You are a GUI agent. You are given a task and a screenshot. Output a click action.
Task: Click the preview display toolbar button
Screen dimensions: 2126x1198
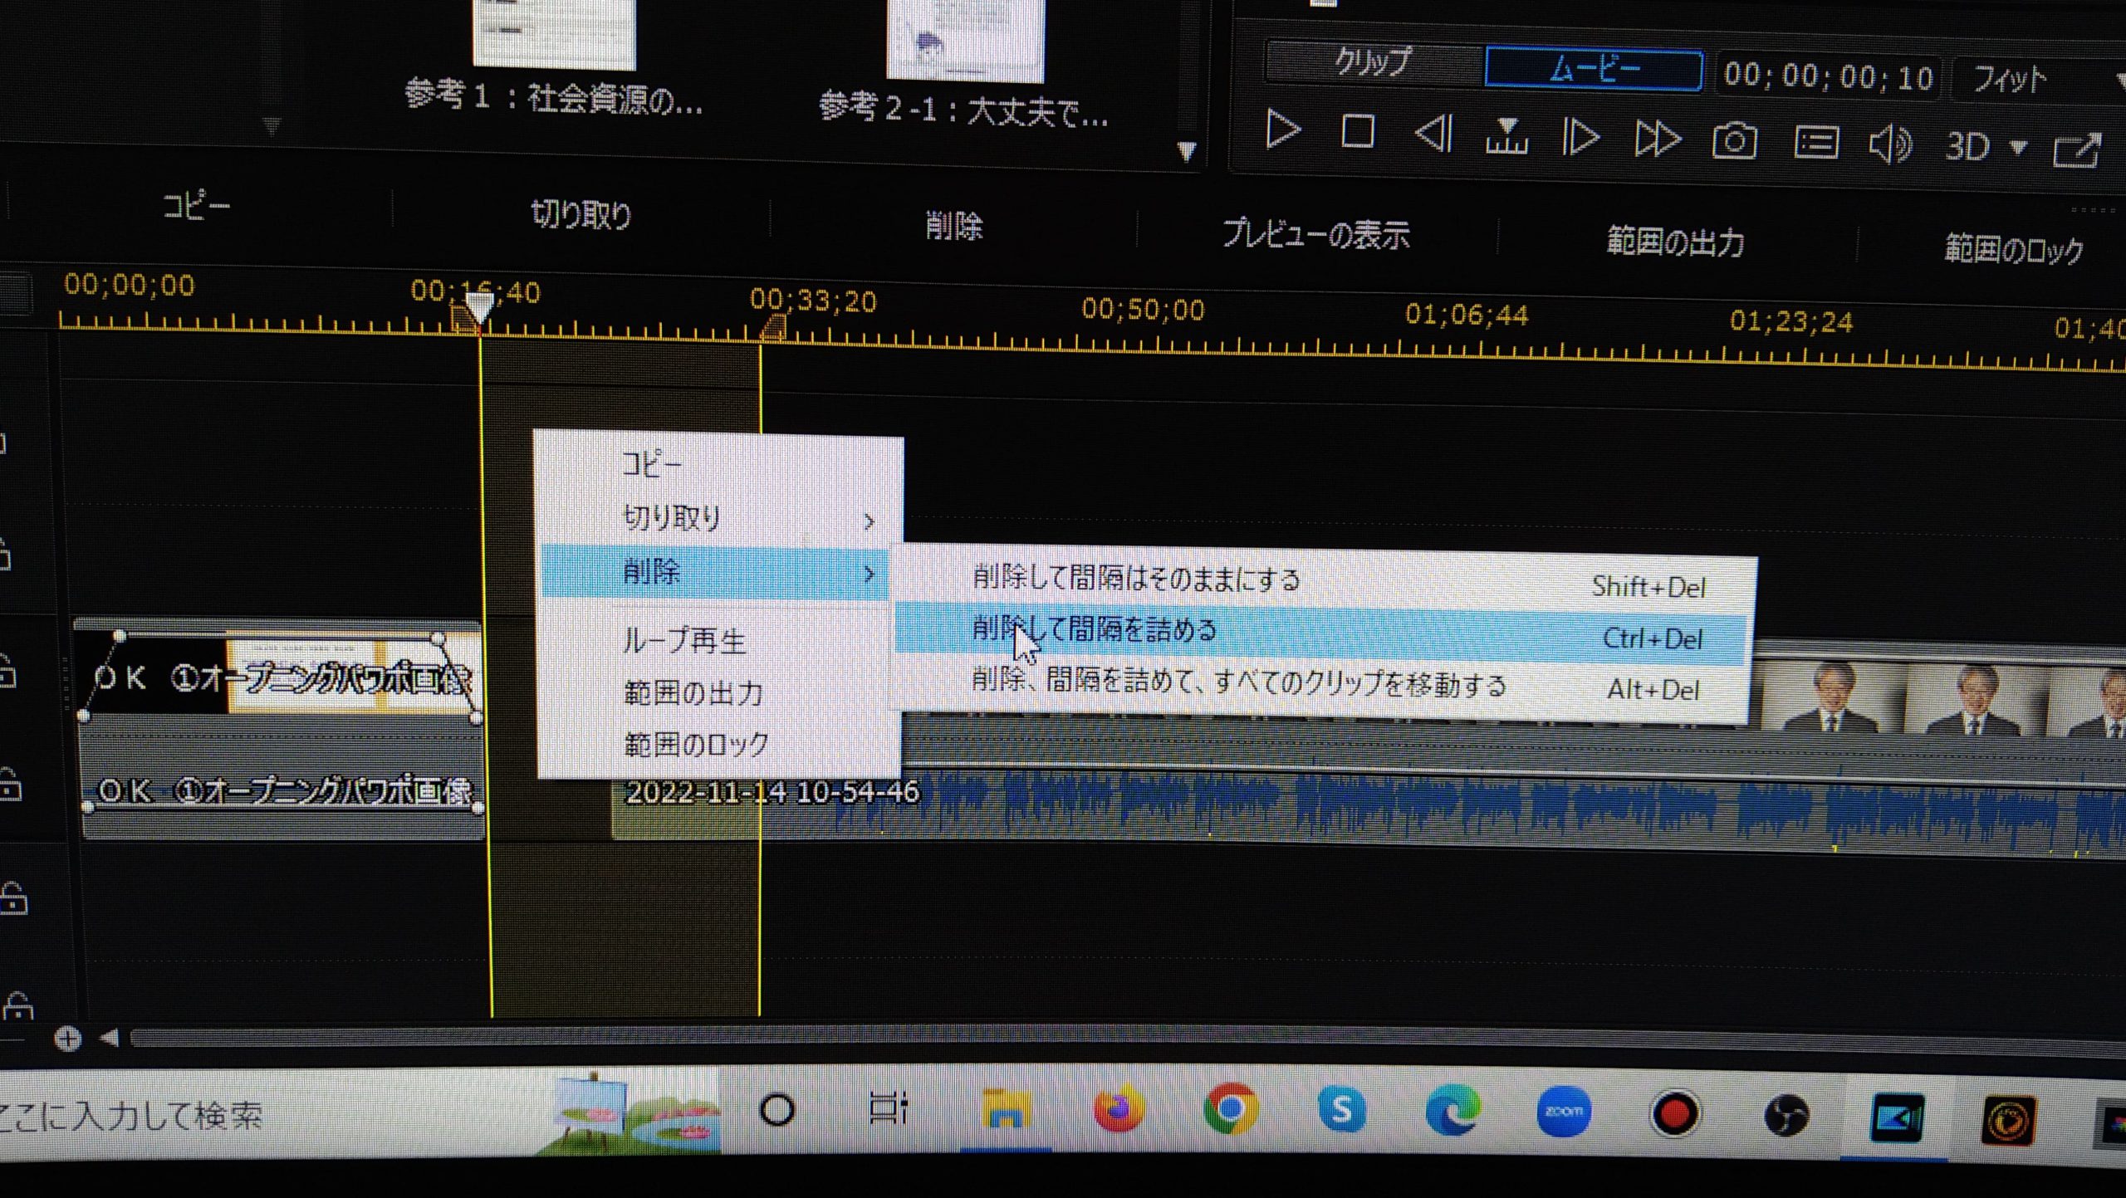pyautogui.click(x=1315, y=234)
